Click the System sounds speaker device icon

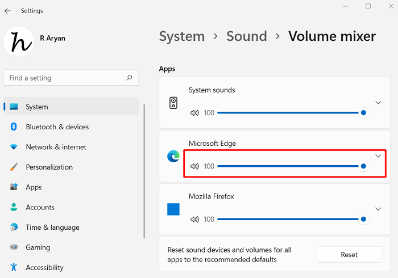[173, 103]
